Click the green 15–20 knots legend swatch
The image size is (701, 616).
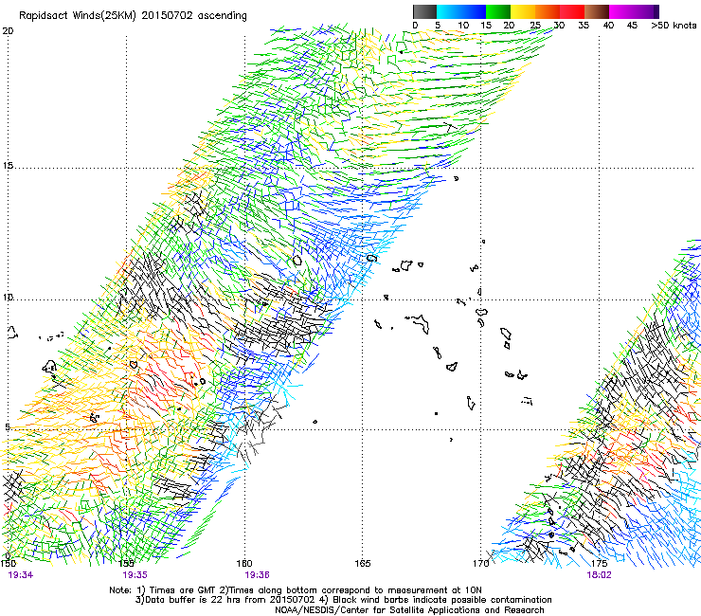[498, 11]
